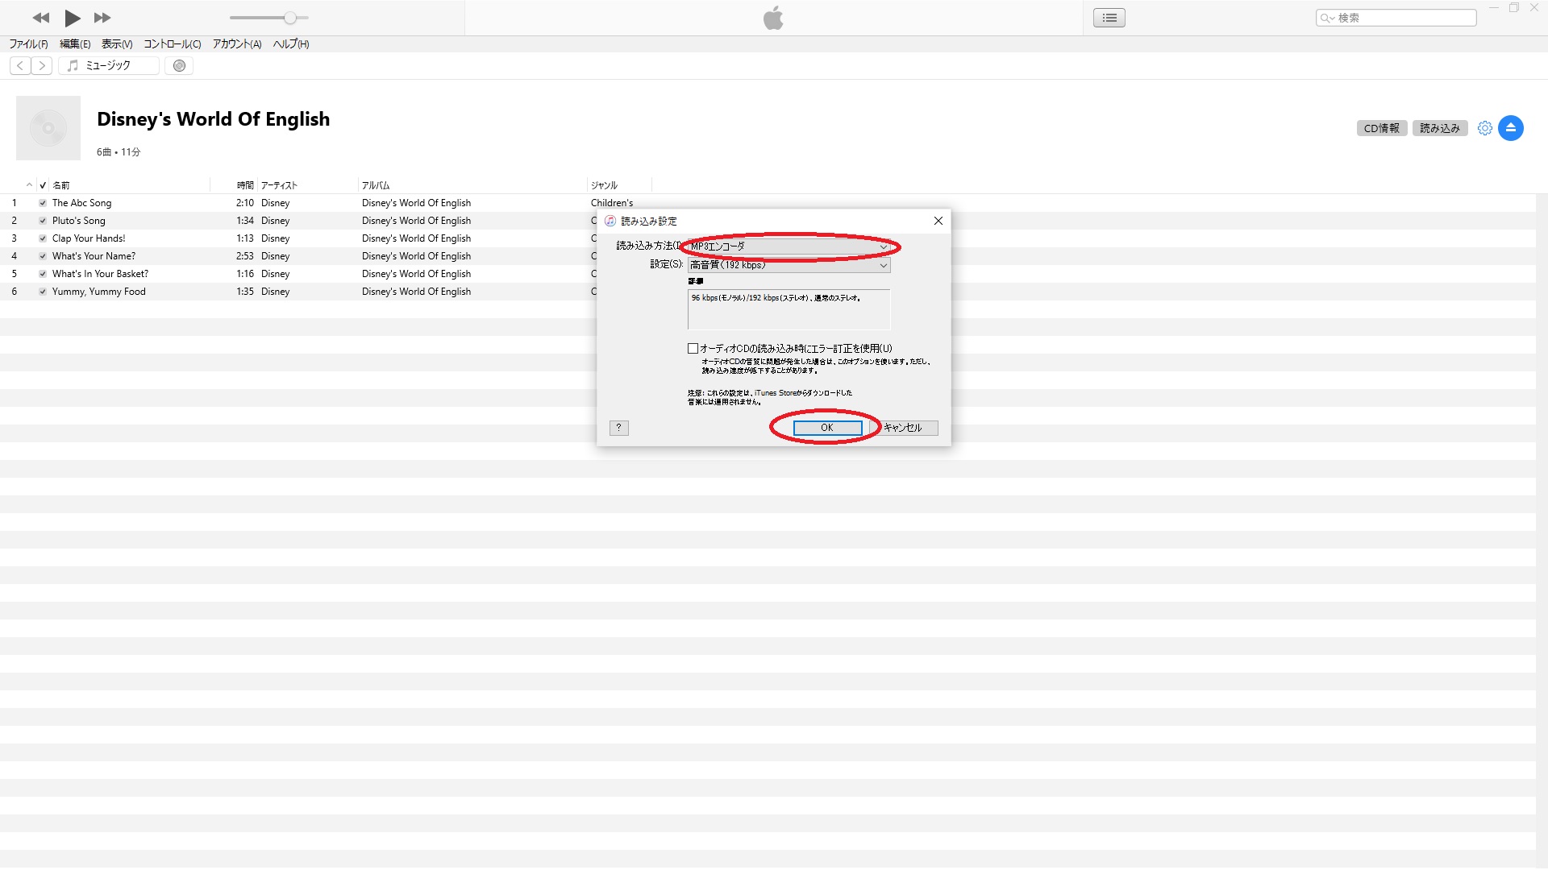Sort by 時間 column header
Viewport: 1548px width, 870px height.
(235, 185)
